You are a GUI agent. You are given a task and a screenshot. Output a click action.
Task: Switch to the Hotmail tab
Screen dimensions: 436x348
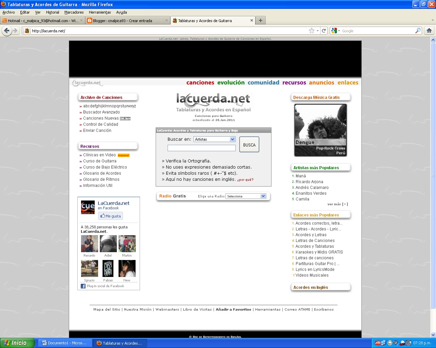coord(43,20)
